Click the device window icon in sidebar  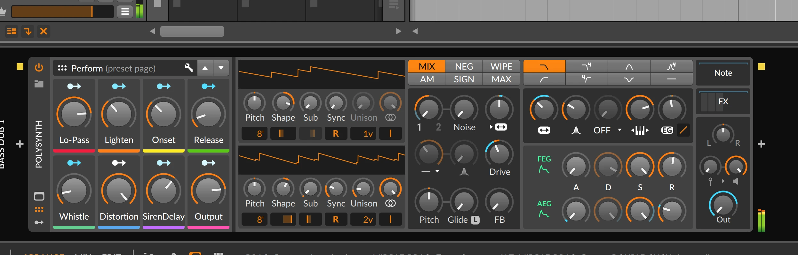[39, 196]
